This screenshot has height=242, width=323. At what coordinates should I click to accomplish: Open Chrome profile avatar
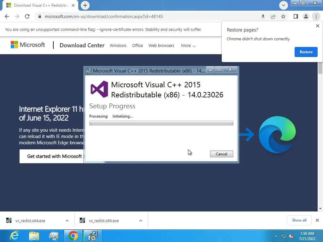(x=306, y=16)
